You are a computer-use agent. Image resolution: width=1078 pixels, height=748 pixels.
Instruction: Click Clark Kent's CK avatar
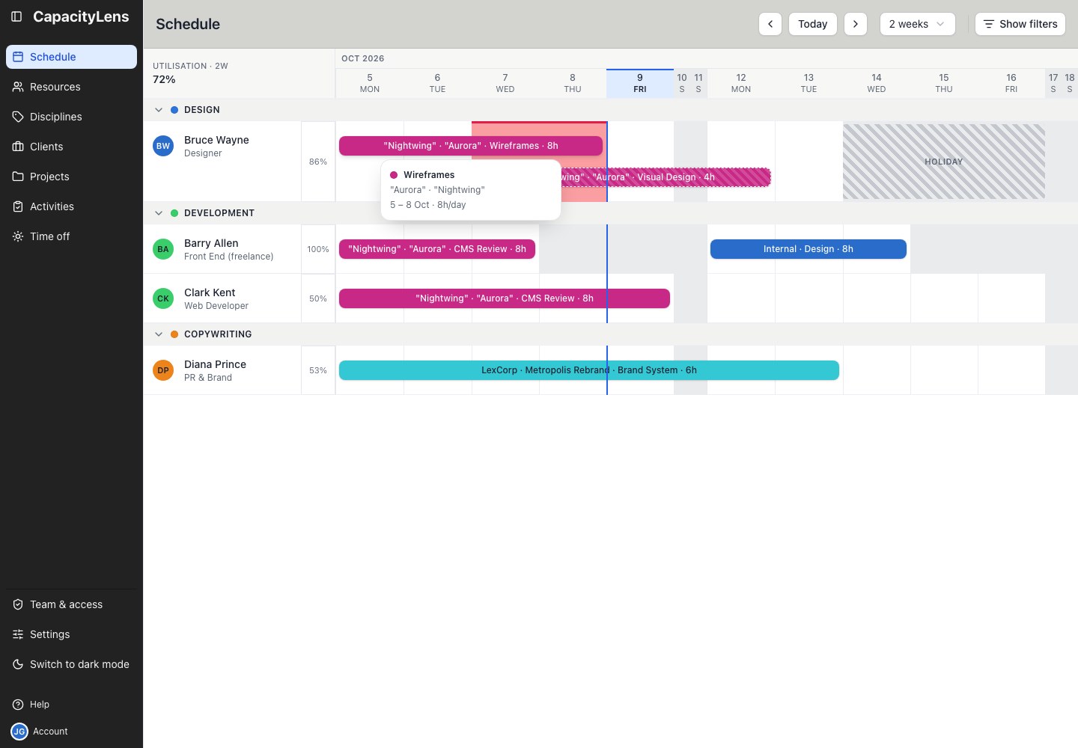pos(163,298)
